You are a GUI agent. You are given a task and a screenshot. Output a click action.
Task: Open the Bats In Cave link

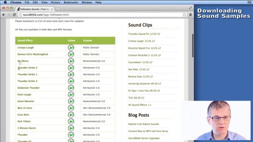pos(25,108)
